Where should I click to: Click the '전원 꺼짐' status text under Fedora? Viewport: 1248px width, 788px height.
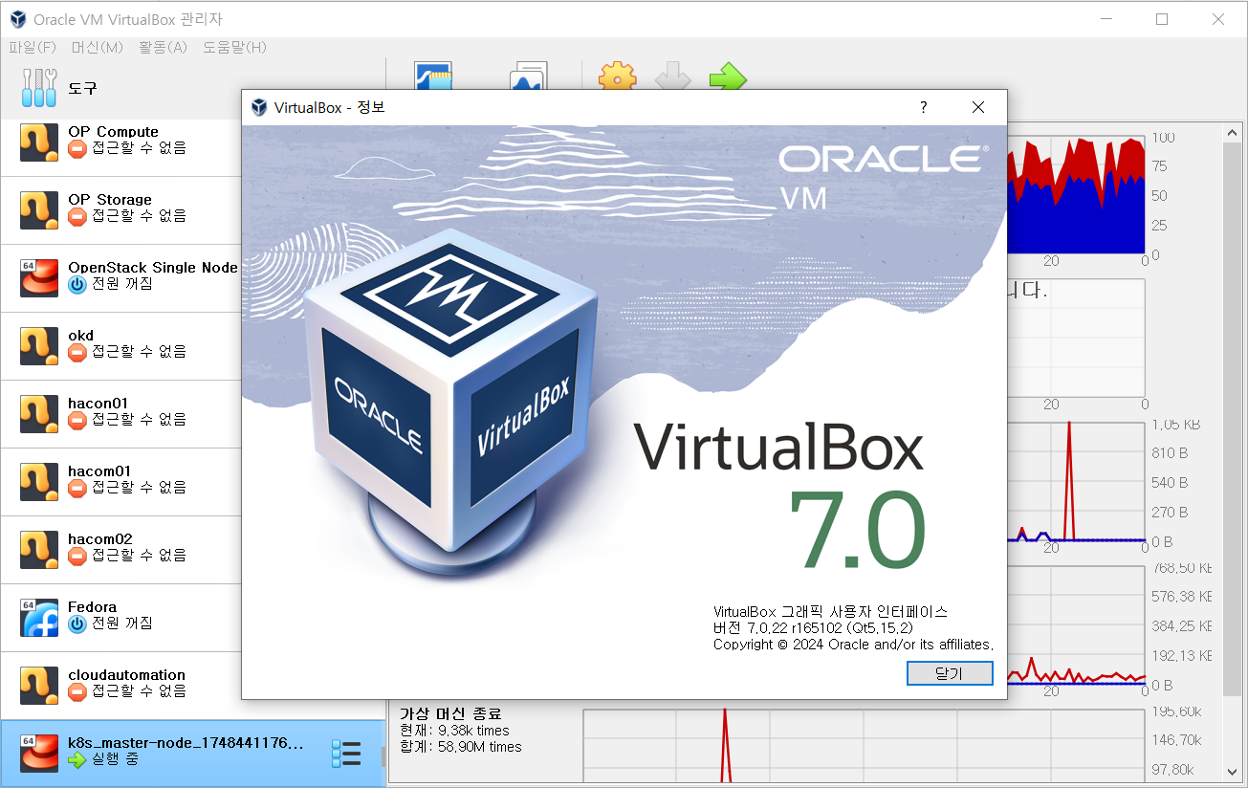point(121,624)
